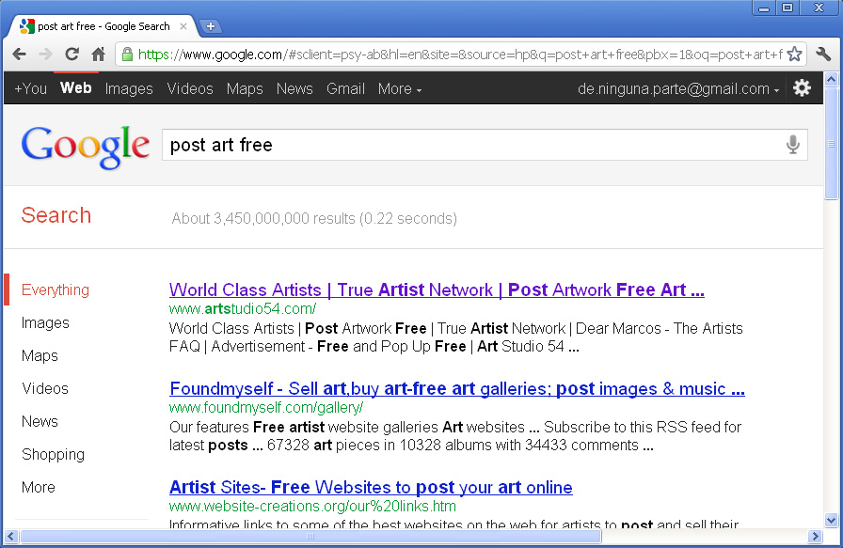Open a new tab with the plus button

pos(211,26)
